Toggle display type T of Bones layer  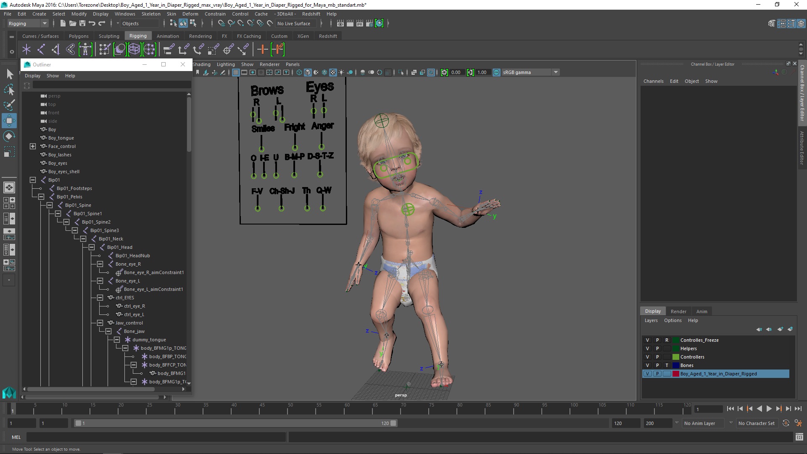(667, 365)
